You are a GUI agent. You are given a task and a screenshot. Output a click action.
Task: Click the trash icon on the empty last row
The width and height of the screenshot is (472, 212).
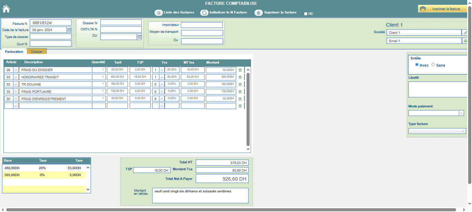240,106
